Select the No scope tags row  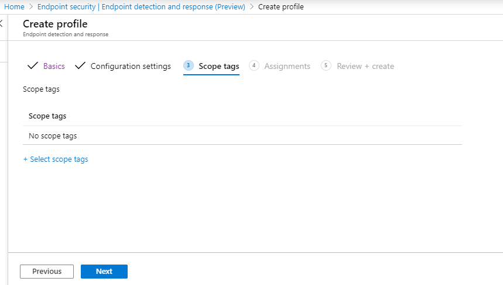(x=53, y=136)
